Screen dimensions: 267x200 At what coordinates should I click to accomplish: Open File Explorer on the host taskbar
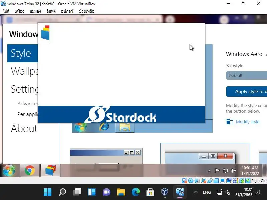point(121,192)
